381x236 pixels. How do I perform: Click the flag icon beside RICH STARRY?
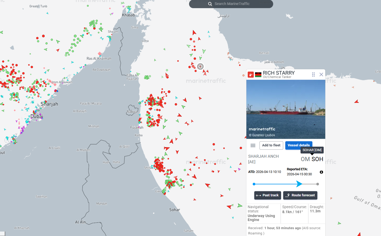[x=258, y=75]
